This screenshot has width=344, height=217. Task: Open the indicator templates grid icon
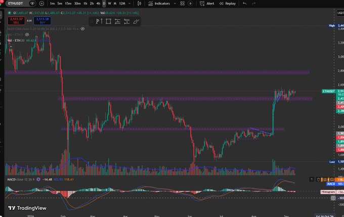[182, 4]
